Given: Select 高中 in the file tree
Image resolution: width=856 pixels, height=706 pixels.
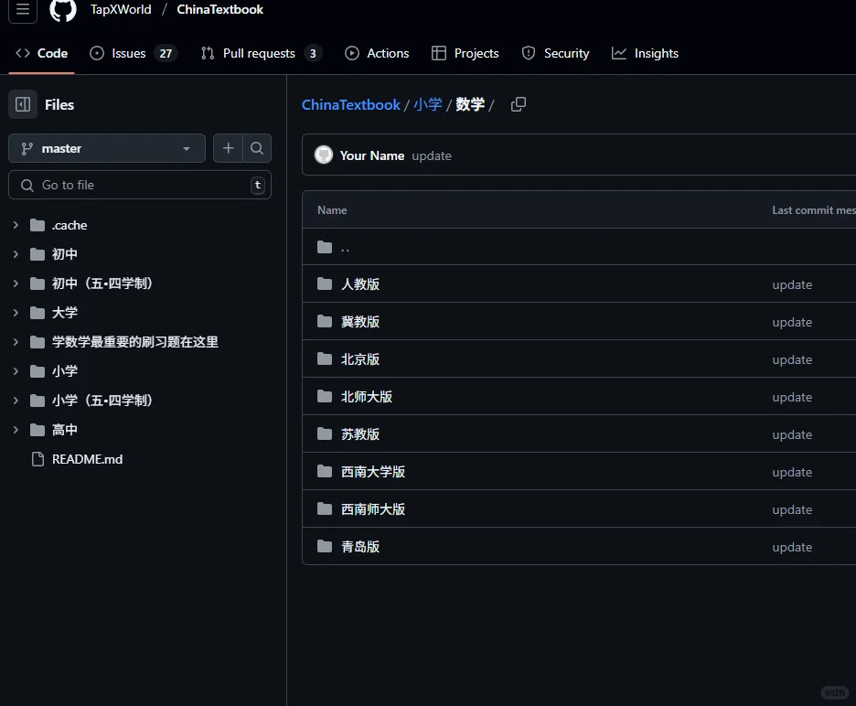Looking at the screenshot, I should click(x=64, y=430).
